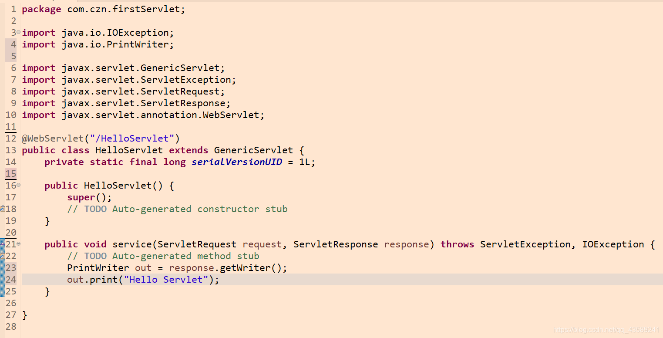
Task: Click javax.servlet.GenericServlet in the import line
Action: tap(141, 68)
